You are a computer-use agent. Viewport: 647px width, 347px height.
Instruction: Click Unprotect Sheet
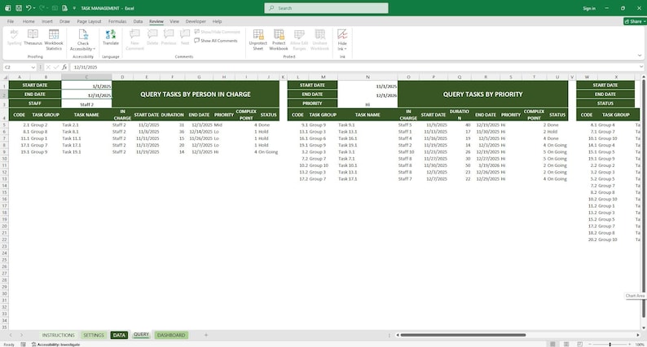[257, 40]
